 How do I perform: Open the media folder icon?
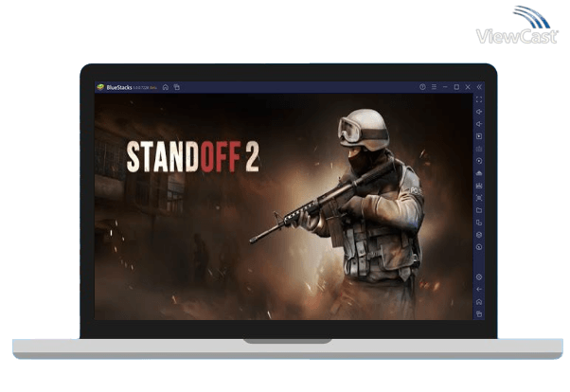(x=479, y=210)
